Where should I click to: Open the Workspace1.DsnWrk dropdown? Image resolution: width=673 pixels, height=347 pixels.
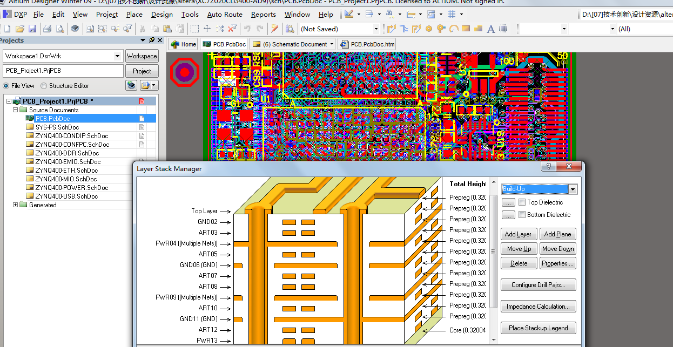(x=118, y=56)
